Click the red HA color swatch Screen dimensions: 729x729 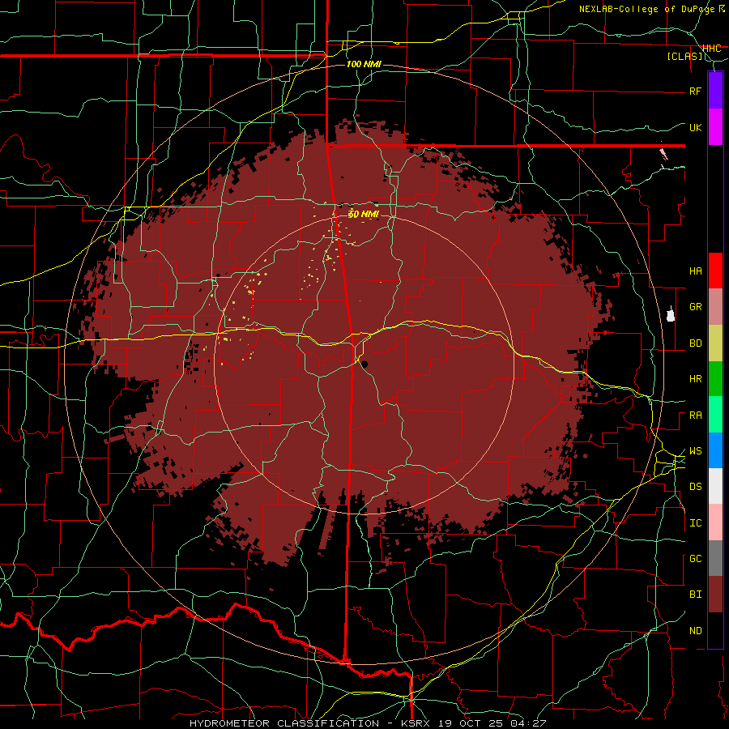[x=715, y=271]
